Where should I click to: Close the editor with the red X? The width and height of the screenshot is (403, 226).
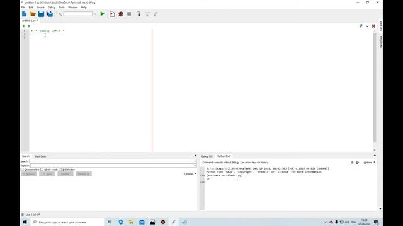tap(373, 26)
